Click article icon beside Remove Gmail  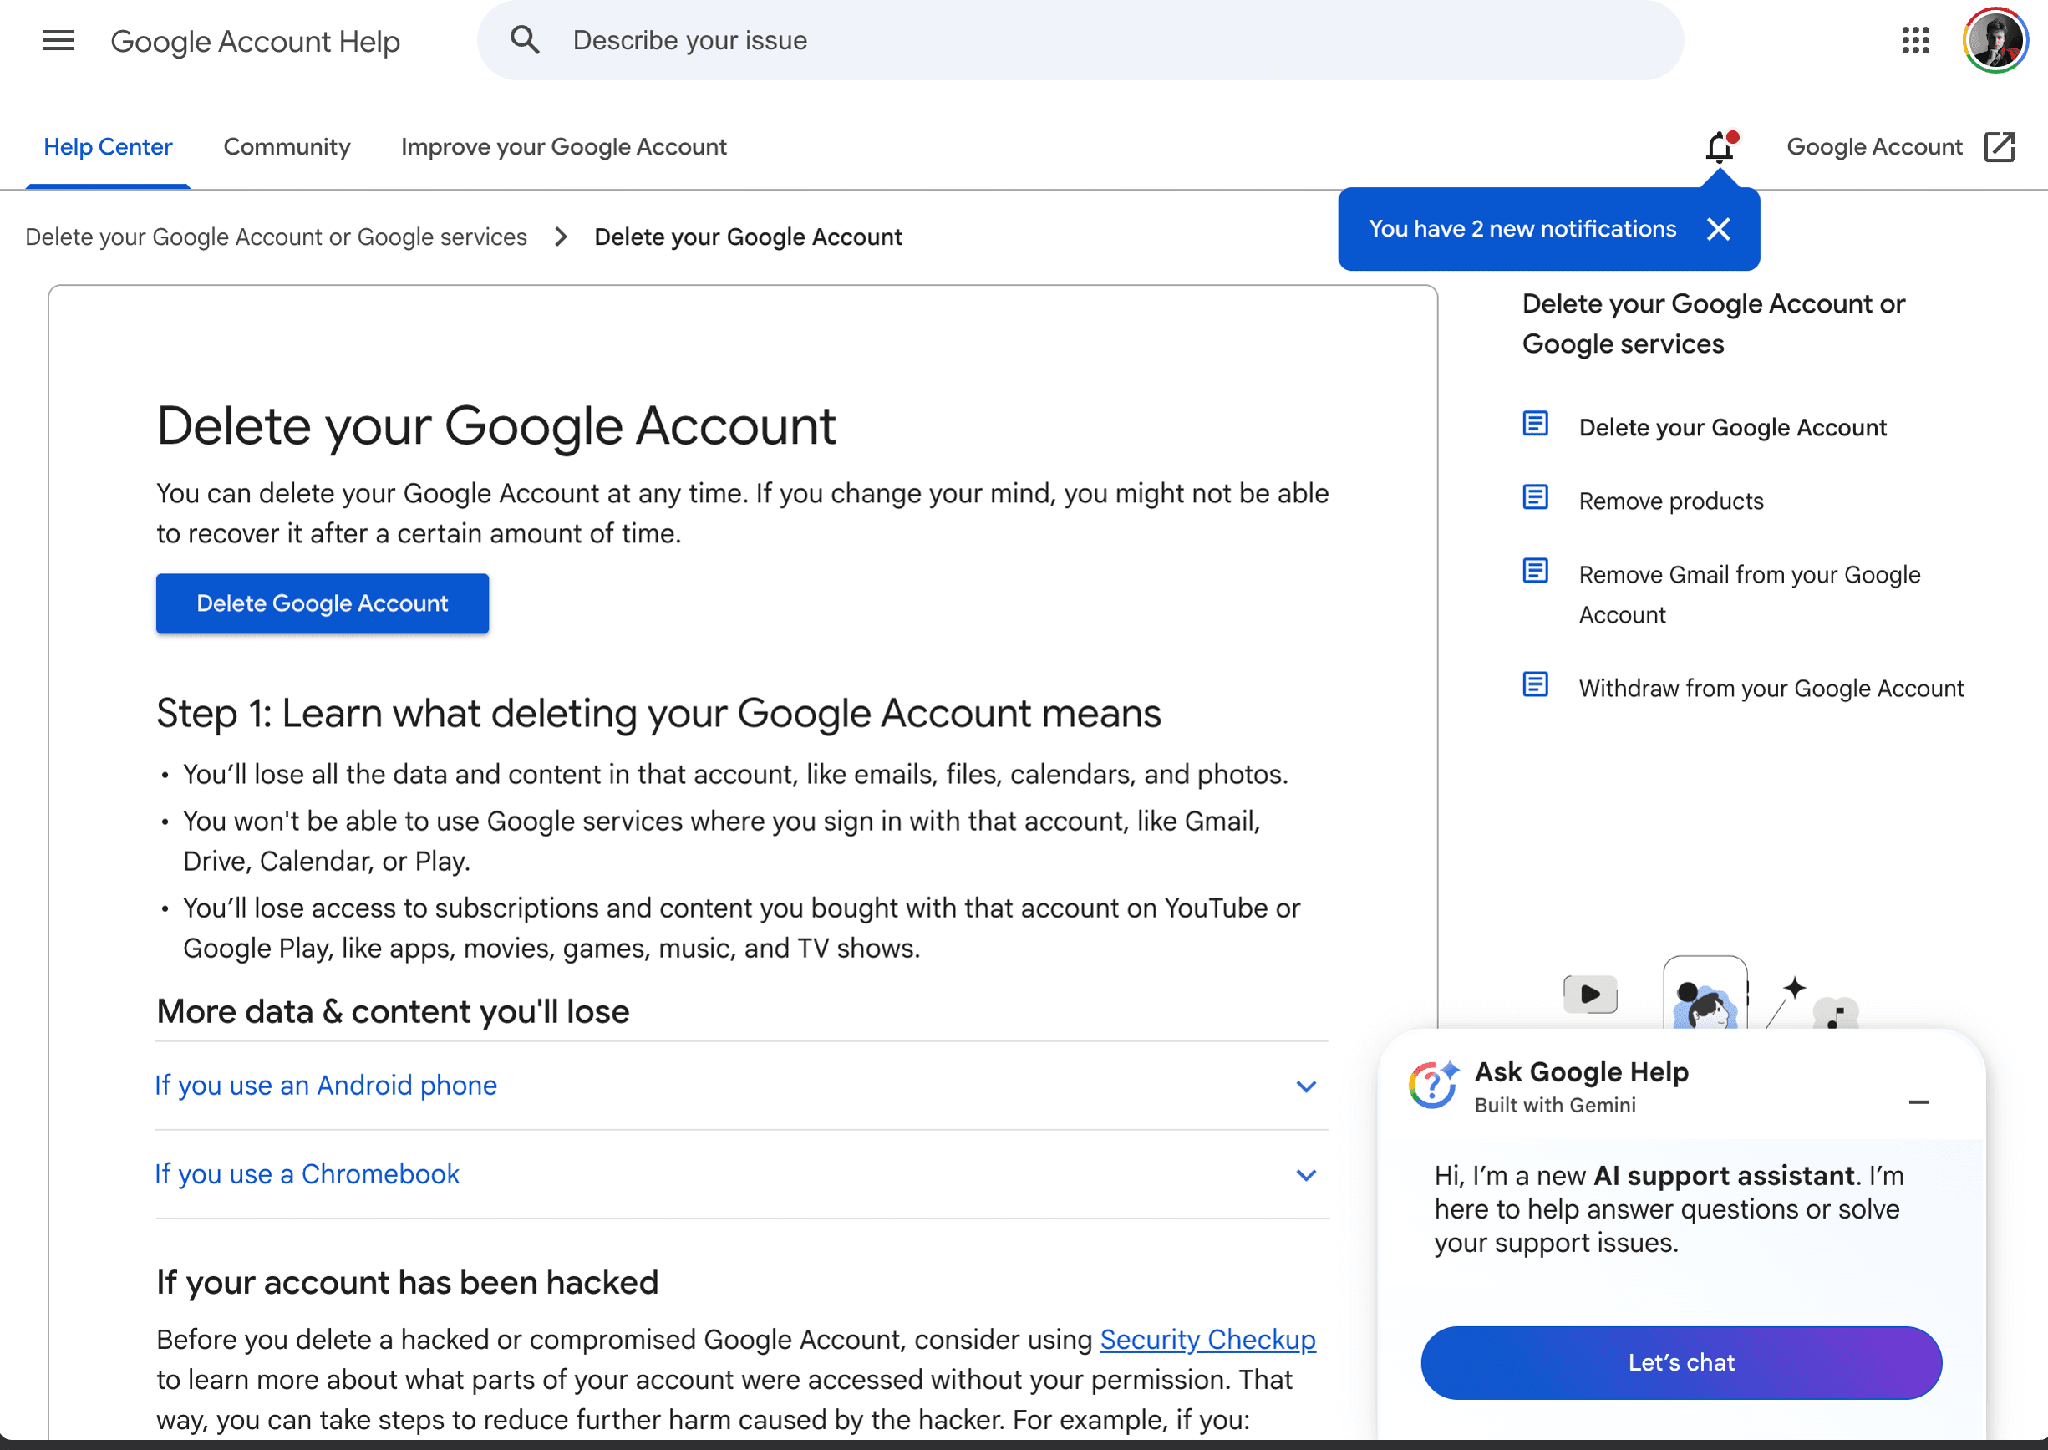point(1536,571)
